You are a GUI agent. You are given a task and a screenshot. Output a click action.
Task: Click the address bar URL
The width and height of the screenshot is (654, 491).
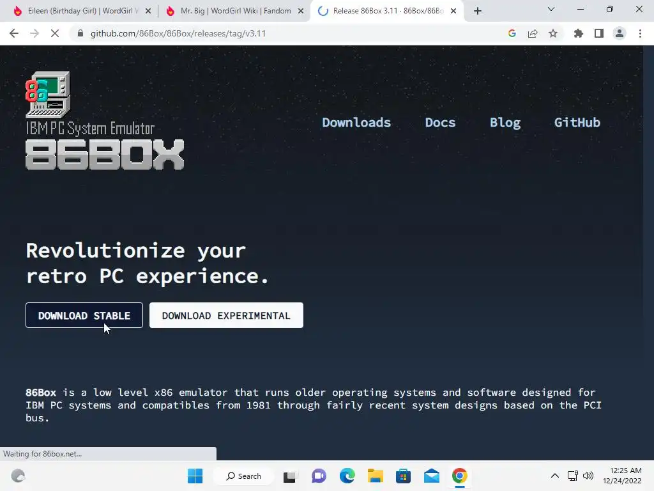click(178, 33)
